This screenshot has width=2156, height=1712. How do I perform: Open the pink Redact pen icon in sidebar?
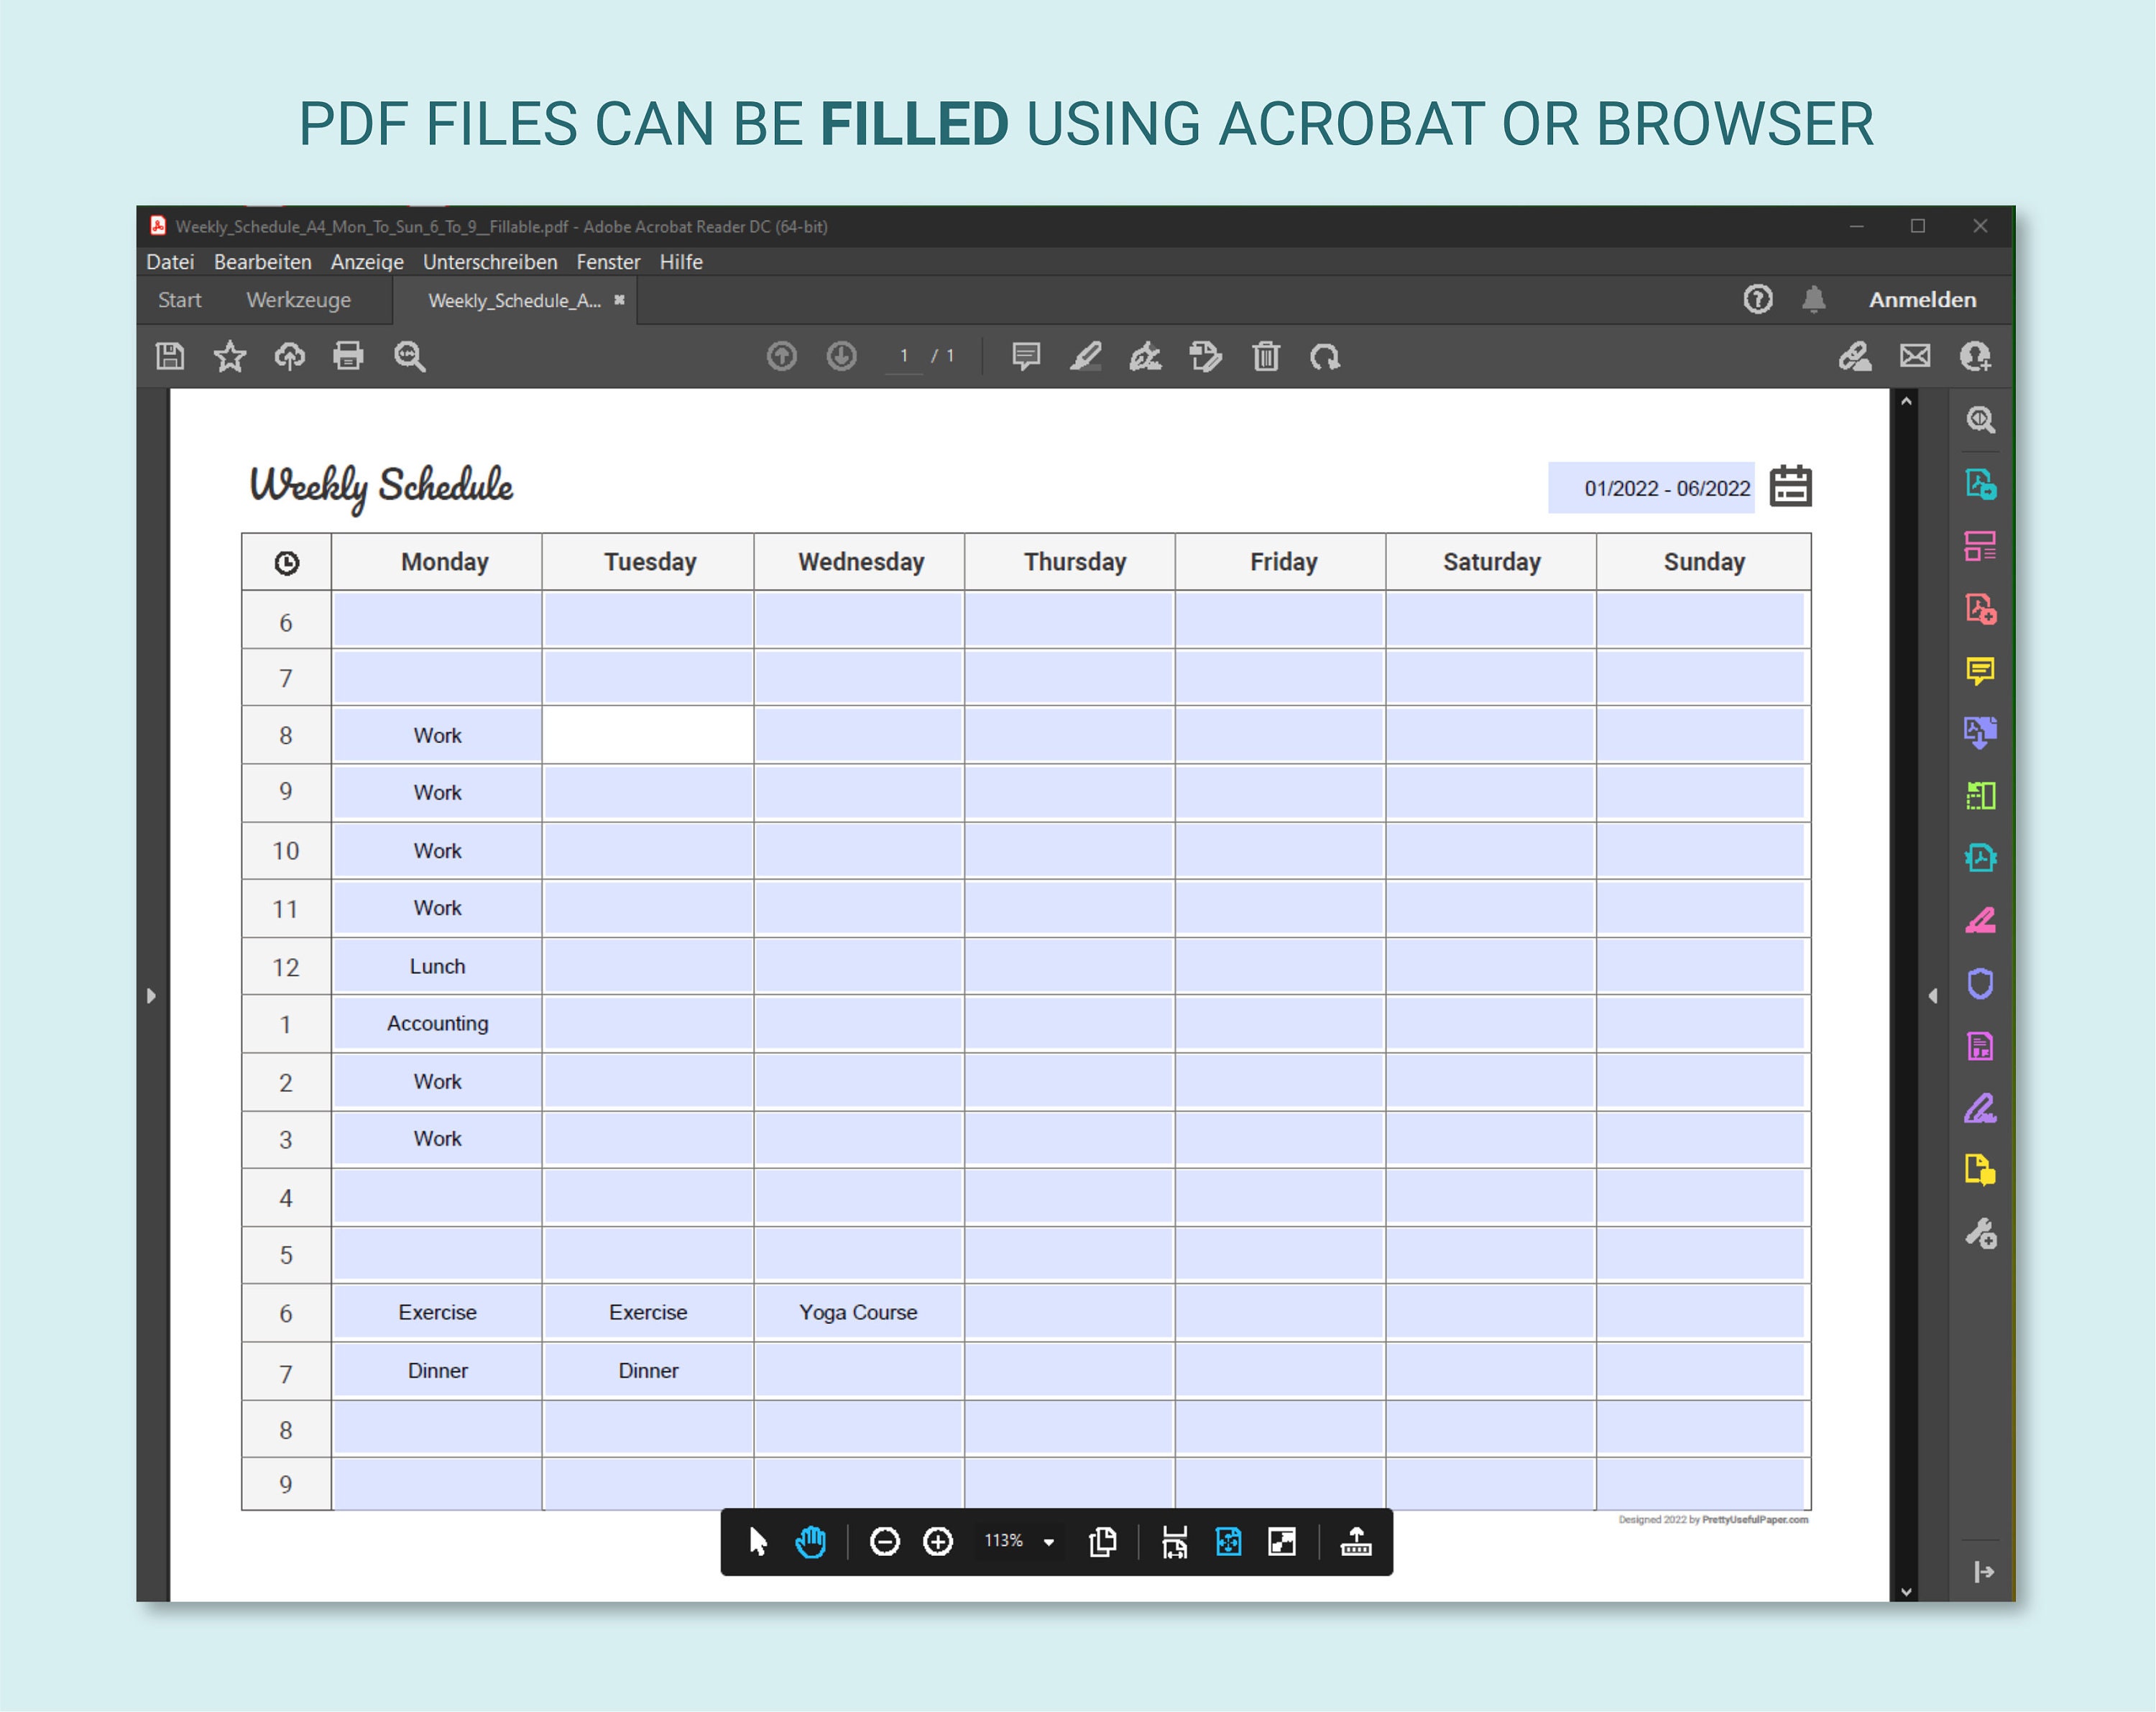coord(1981,920)
